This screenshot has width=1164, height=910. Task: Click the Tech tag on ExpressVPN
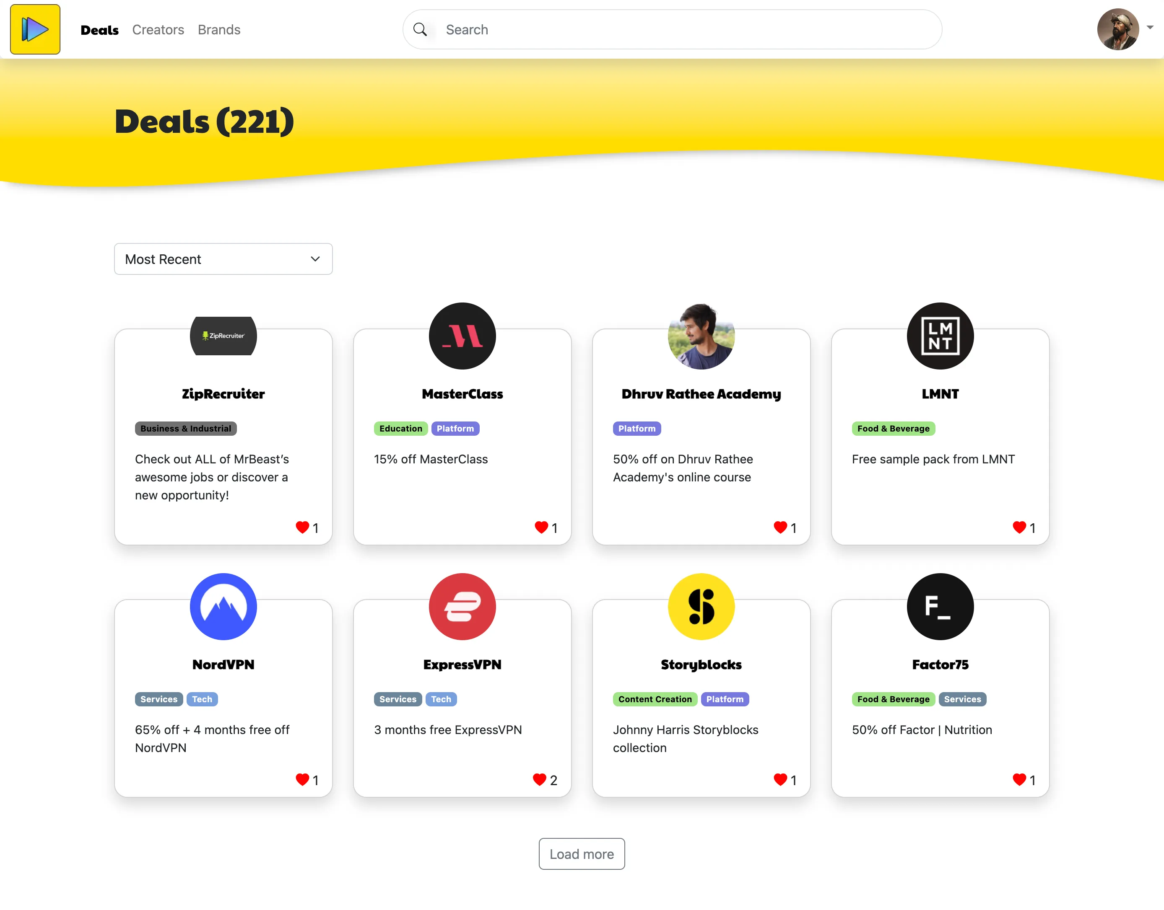point(441,700)
